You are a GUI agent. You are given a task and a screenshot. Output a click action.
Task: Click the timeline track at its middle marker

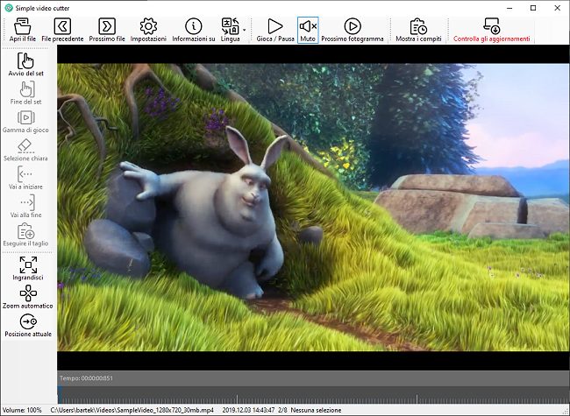coord(238,398)
